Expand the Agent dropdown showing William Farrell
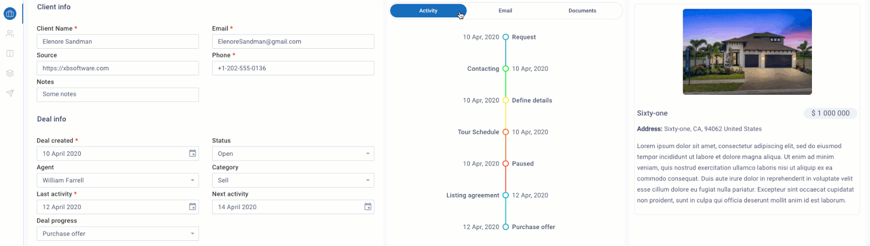The width and height of the screenshot is (870, 246). click(x=118, y=180)
